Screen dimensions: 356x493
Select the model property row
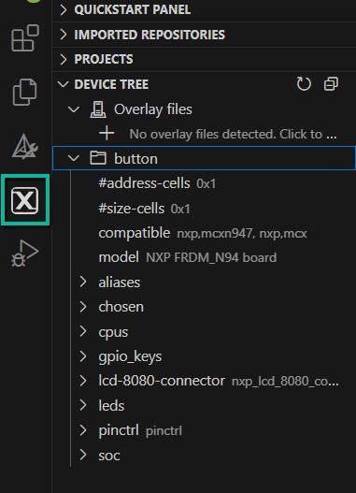pos(204,257)
